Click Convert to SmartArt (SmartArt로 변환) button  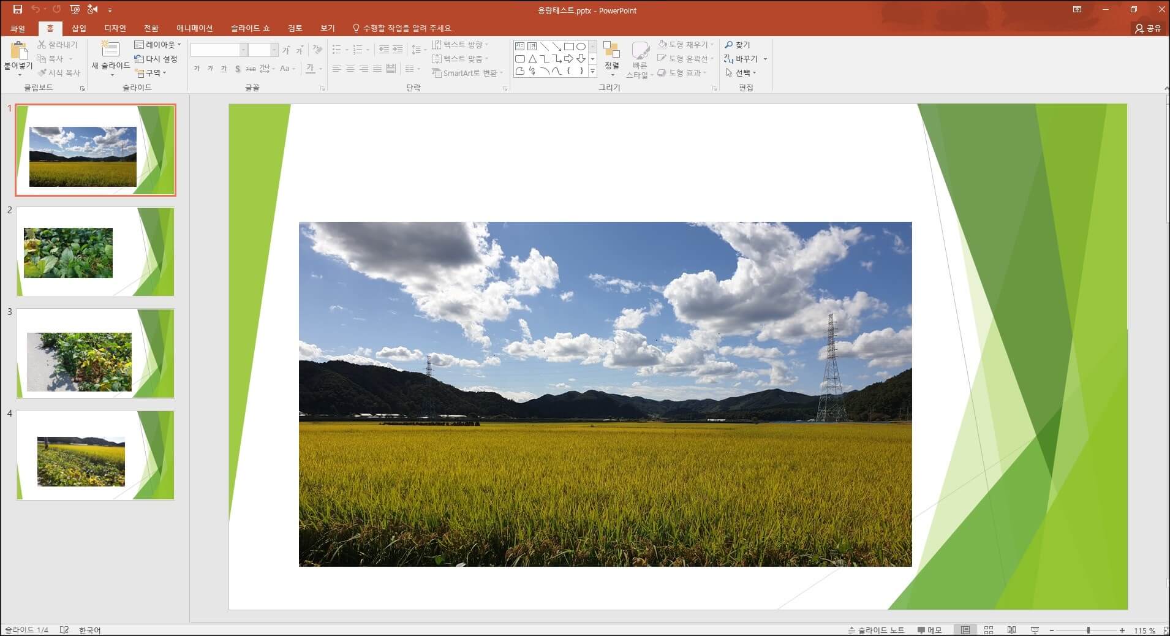point(467,73)
